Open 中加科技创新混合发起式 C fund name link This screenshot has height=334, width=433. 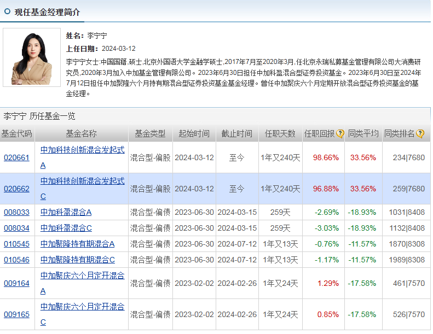(82, 189)
